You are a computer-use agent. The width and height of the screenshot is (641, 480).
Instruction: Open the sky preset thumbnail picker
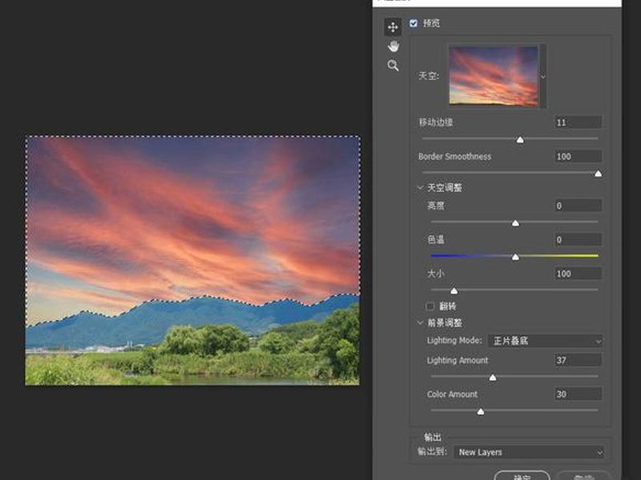494,76
